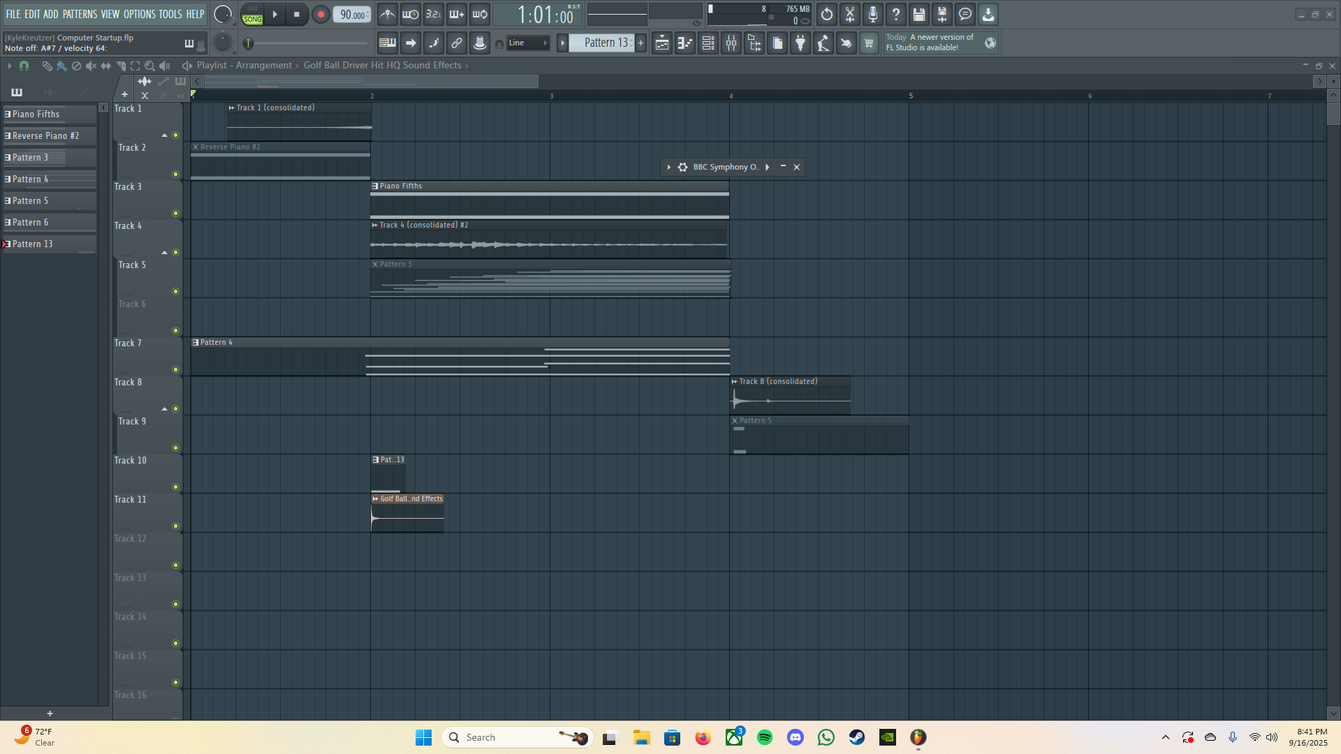The width and height of the screenshot is (1341, 754).
Task: Select the playlist Slice tool
Action: tap(120, 66)
